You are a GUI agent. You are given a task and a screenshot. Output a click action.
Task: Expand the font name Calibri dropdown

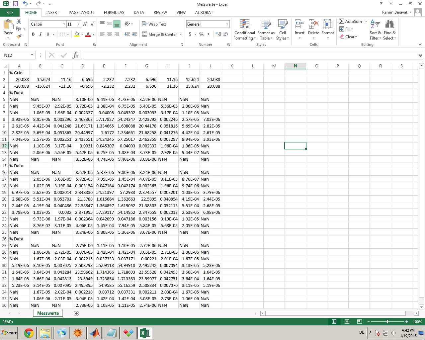[64, 24]
